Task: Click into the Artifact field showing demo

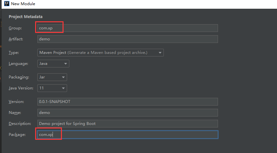Action: pos(128,39)
